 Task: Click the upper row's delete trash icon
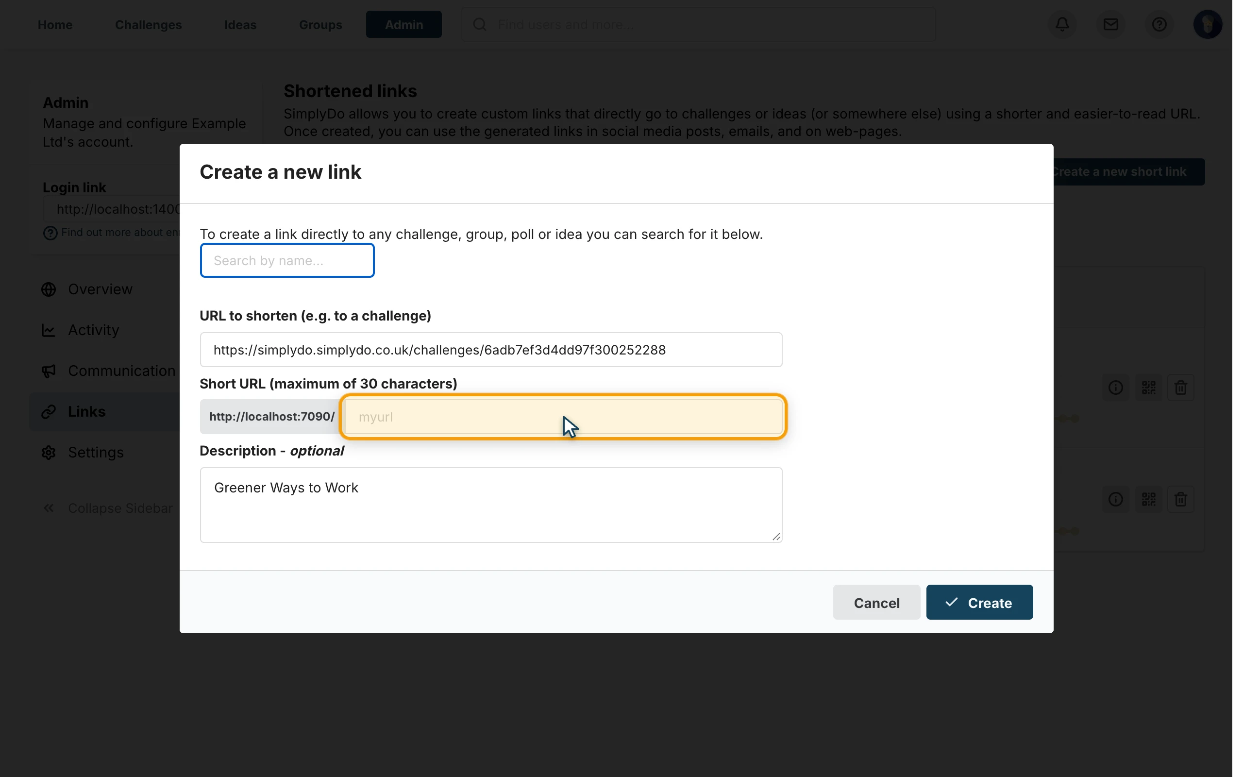[1180, 388]
